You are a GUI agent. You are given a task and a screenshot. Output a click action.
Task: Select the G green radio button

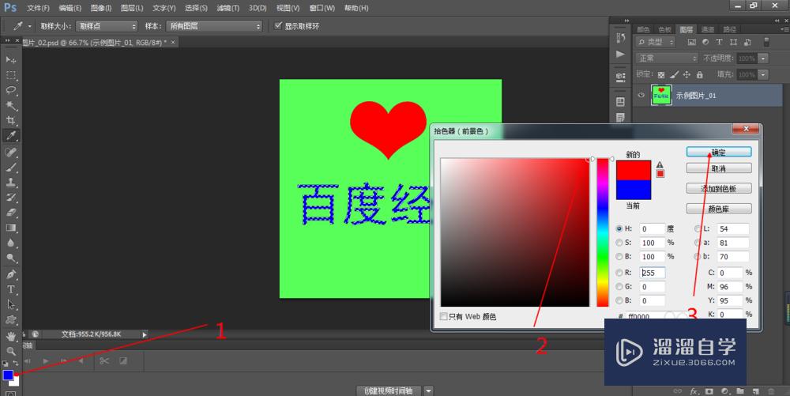tap(619, 287)
